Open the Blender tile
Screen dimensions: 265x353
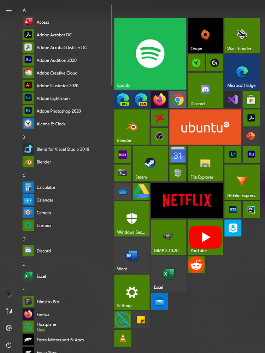click(x=132, y=127)
